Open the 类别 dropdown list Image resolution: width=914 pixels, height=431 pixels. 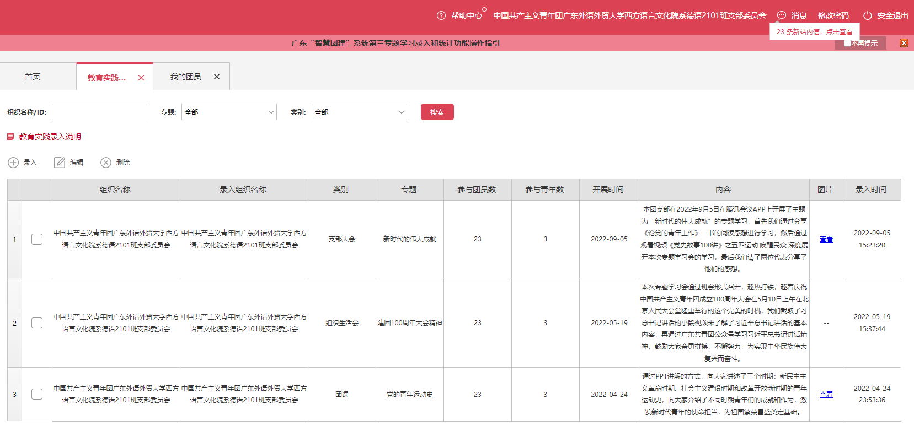tap(359, 112)
